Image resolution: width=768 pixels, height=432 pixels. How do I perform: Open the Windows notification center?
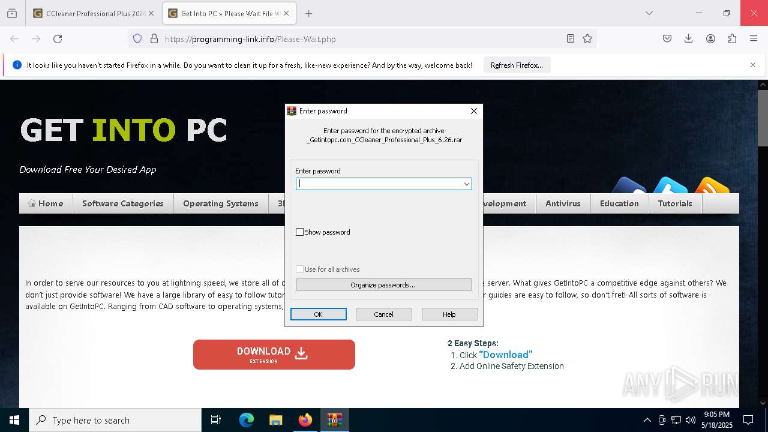pyautogui.click(x=748, y=420)
